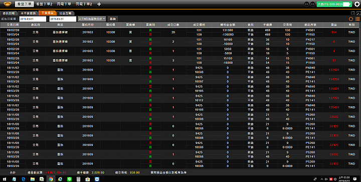Open TeamViewer icon on the taskbar
This screenshot has width=361, height=182.
click(x=97, y=179)
